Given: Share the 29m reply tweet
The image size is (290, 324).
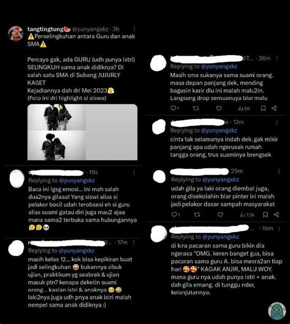Looking at the screenshot, I should [276, 215].
